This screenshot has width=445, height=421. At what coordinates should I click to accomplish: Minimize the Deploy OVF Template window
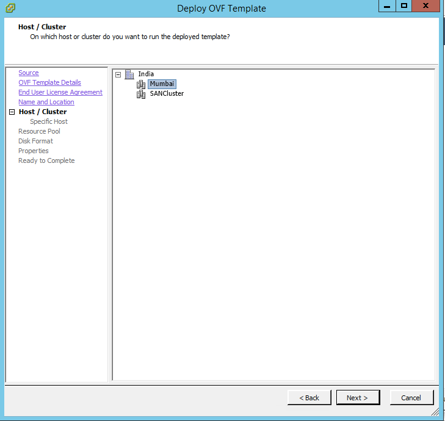(x=387, y=6)
